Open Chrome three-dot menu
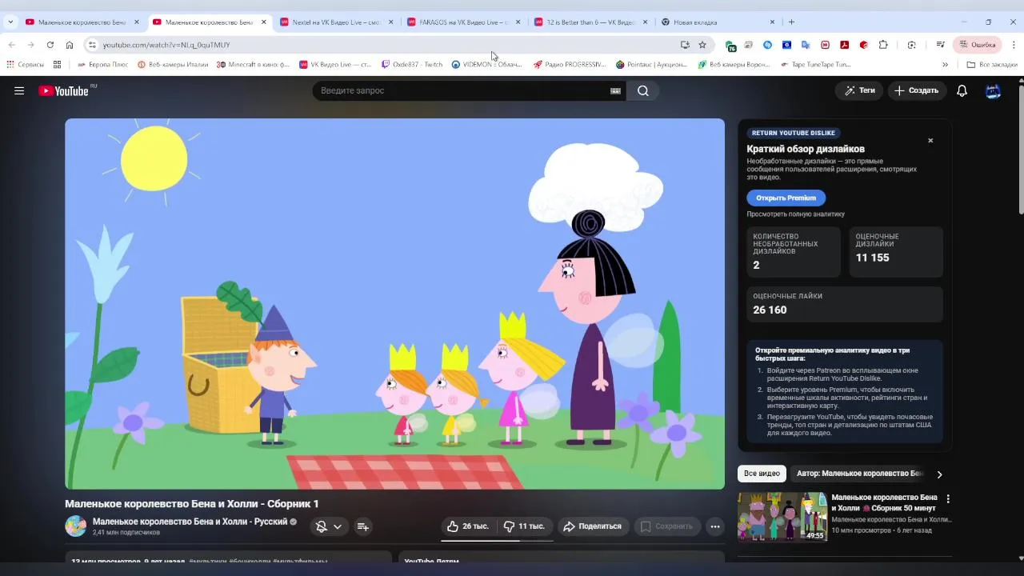Viewport: 1024px width, 576px height. tap(1014, 45)
